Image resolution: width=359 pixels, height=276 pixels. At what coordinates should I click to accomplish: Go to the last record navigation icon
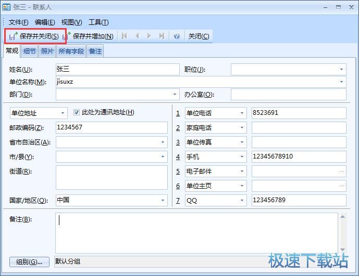pyautogui.click(x=162, y=36)
